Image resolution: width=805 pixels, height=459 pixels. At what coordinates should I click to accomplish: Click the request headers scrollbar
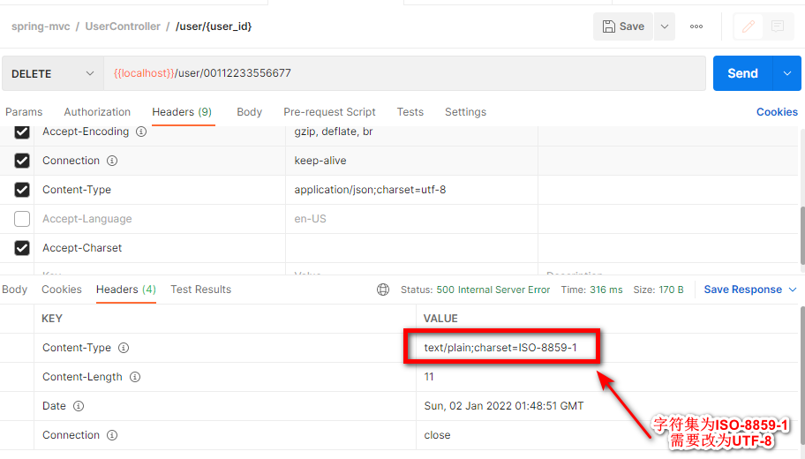802,235
